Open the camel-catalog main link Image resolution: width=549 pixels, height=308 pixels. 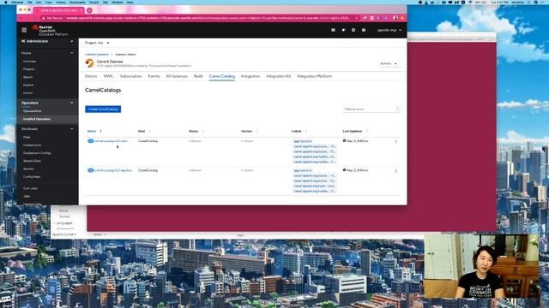point(111,141)
